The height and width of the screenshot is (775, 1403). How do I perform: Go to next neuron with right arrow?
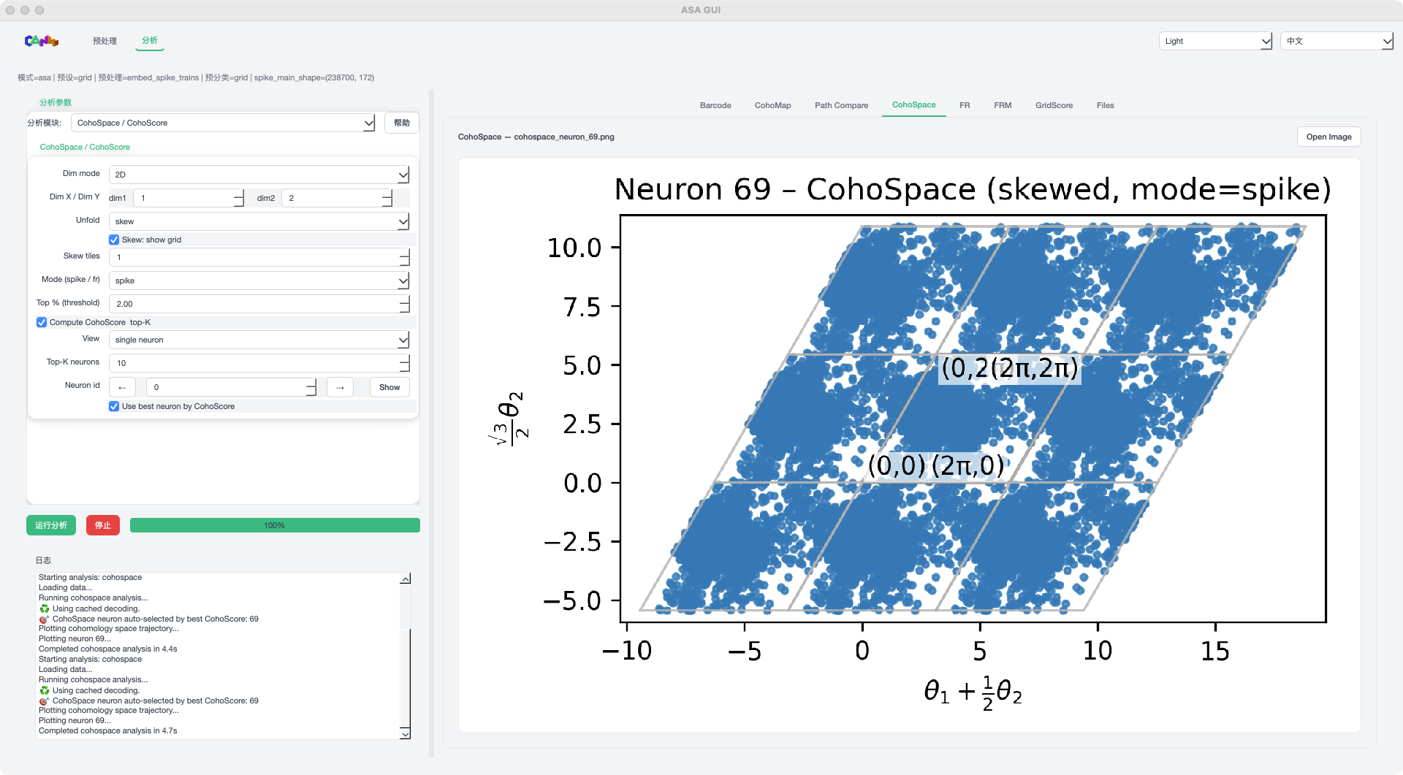coord(340,387)
